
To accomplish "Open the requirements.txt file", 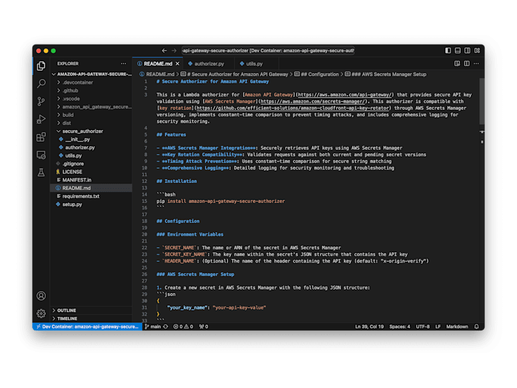I will pos(92,197).
